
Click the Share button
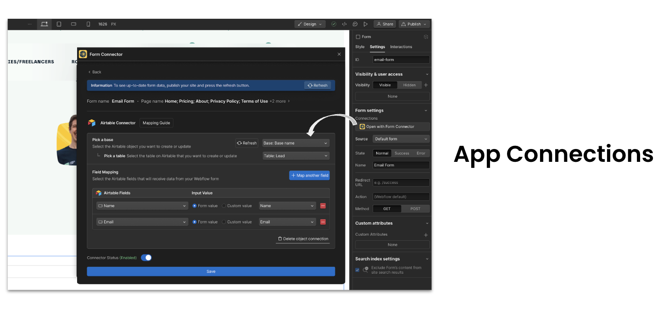click(x=385, y=24)
